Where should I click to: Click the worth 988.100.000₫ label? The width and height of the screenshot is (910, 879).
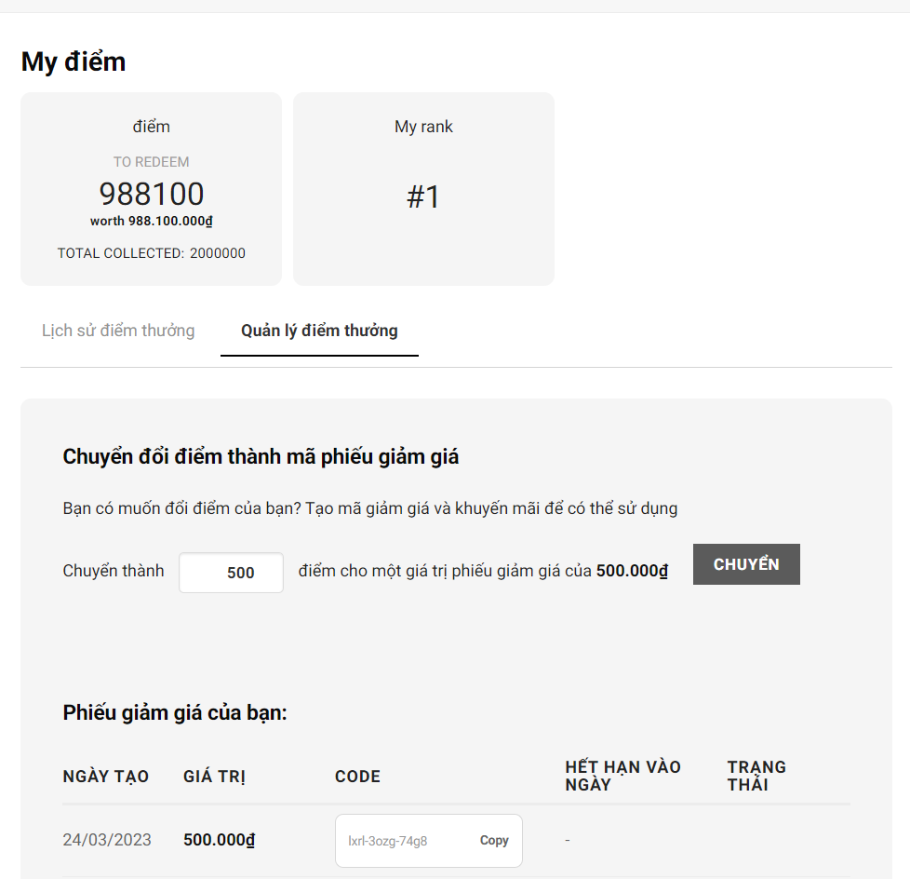click(152, 222)
